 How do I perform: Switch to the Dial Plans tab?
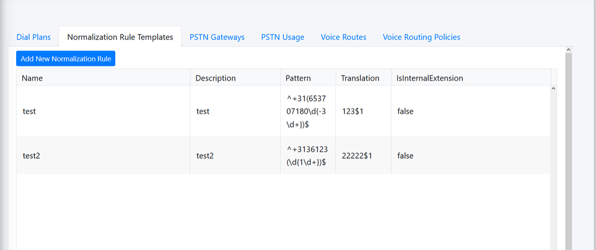click(33, 37)
